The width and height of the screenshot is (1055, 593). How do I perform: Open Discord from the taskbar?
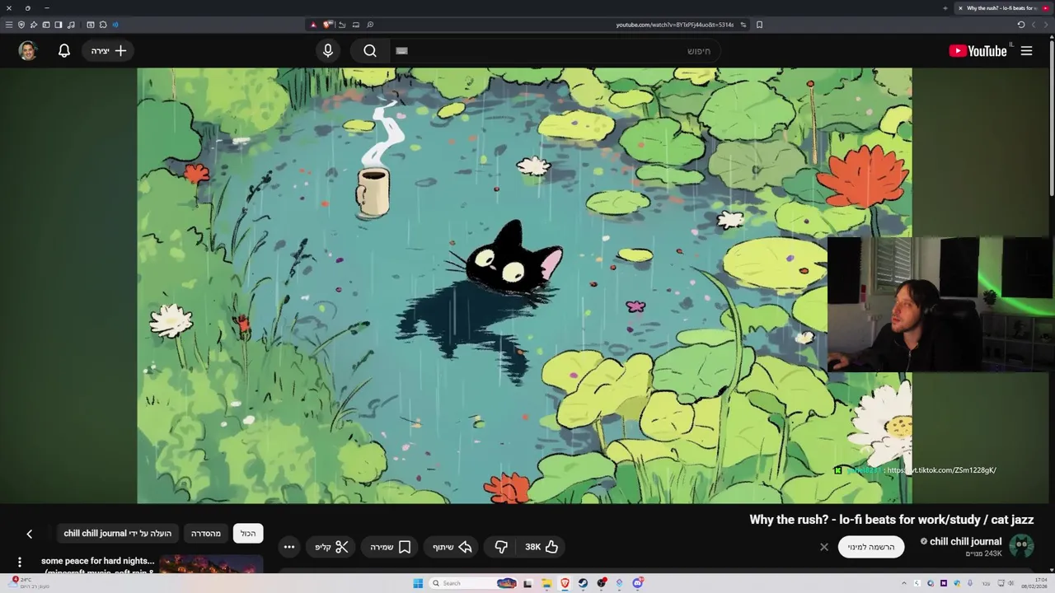pyautogui.click(x=637, y=583)
